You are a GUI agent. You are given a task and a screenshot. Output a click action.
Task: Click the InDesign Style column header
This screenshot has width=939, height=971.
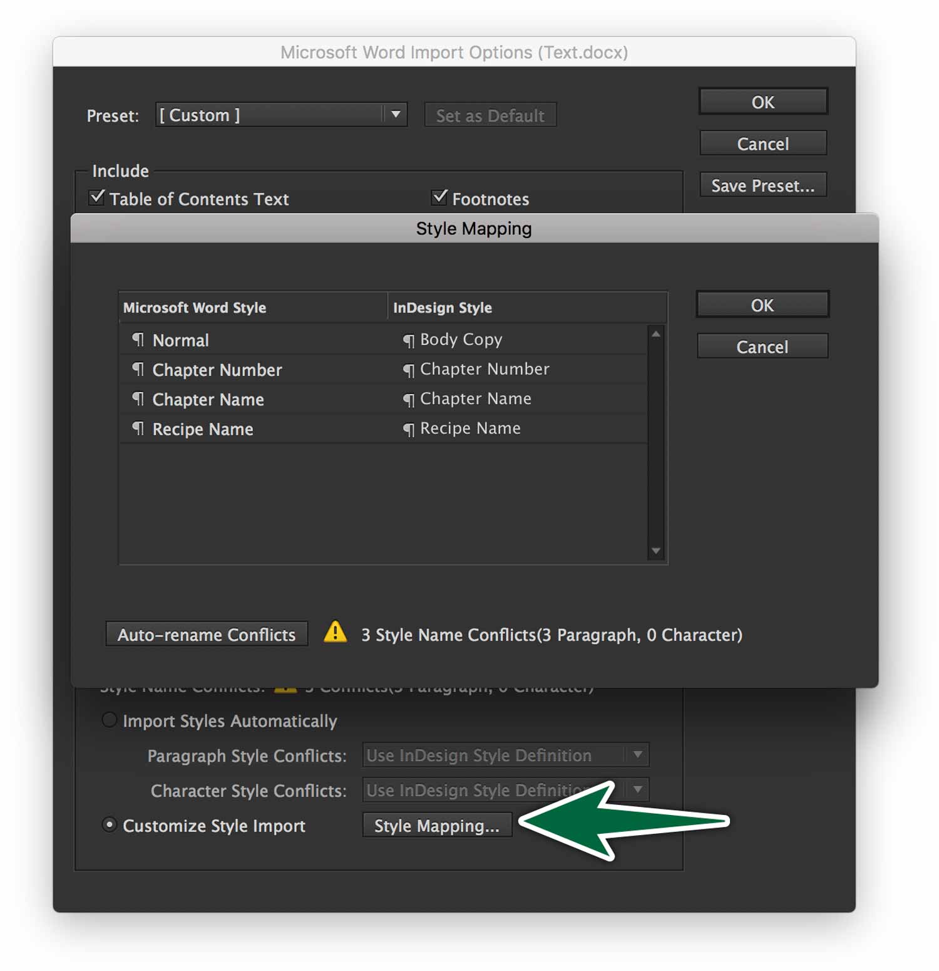527,308
